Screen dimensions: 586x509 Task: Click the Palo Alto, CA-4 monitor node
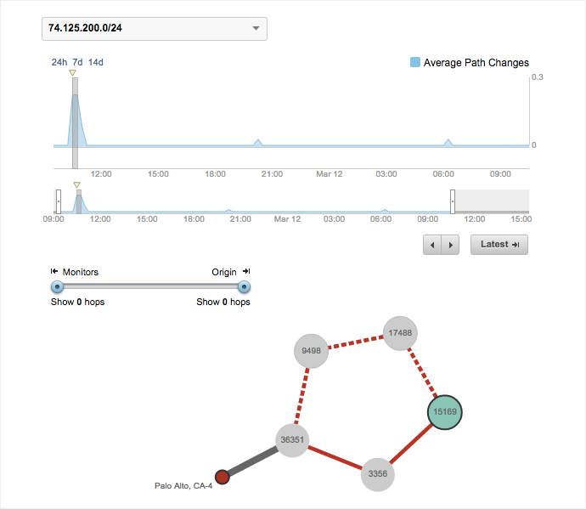(223, 477)
